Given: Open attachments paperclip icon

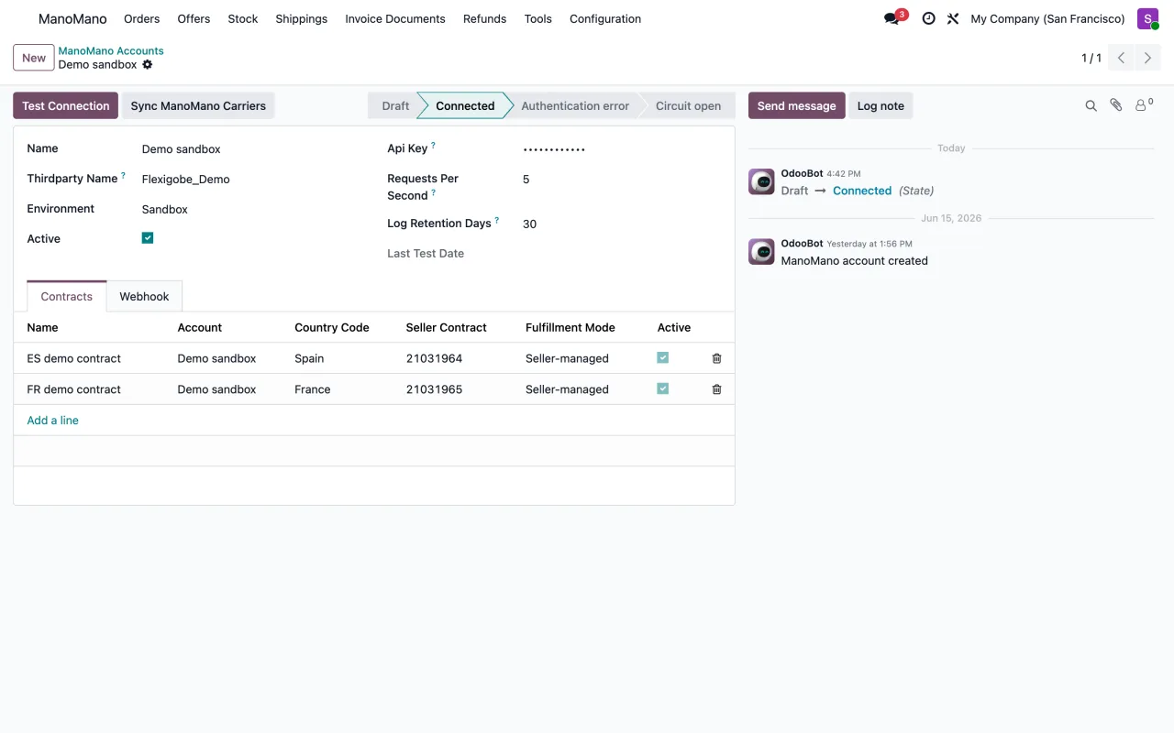Looking at the screenshot, I should point(1116,105).
